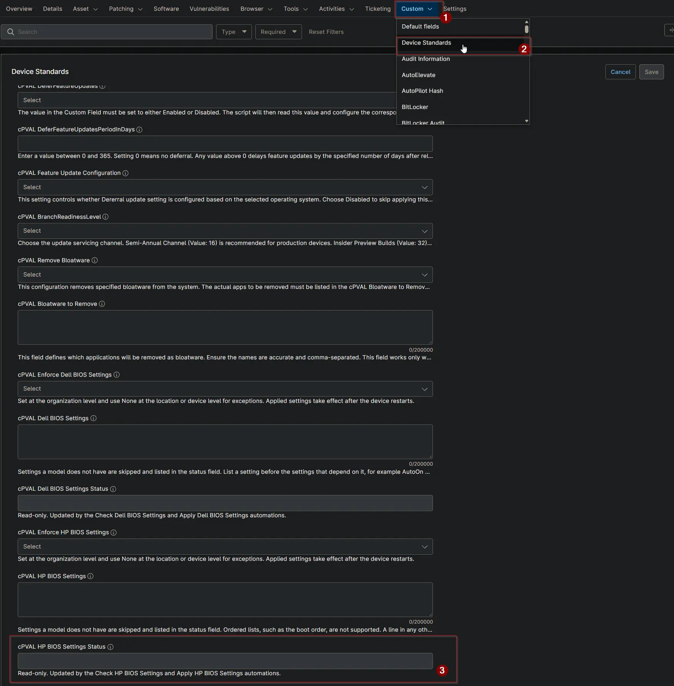This screenshot has width=674, height=686.
Task: Click Reset Filters
Action: tap(326, 32)
